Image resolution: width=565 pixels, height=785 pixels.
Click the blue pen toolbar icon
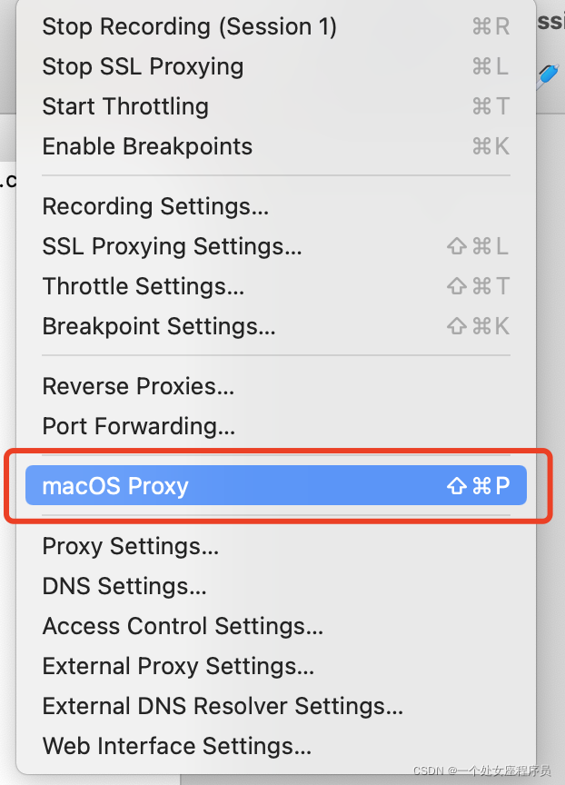548,75
